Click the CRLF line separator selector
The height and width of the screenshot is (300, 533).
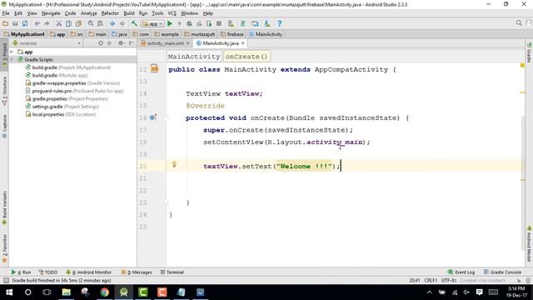431,281
